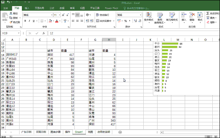Toggle Italic formatting
Viewport: 220px width, 138px height.
[30, 21]
